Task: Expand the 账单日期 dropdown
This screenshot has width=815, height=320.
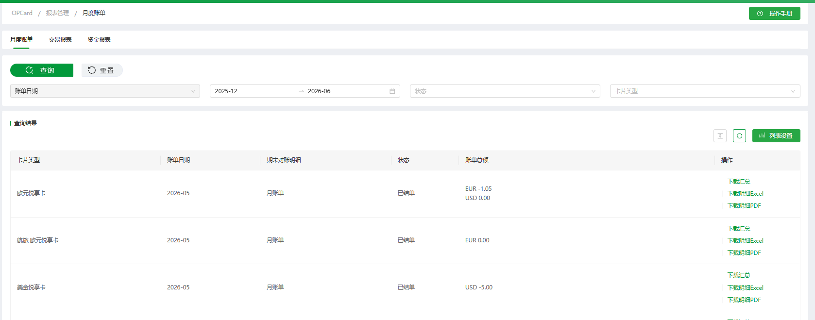Action: point(105,91)
